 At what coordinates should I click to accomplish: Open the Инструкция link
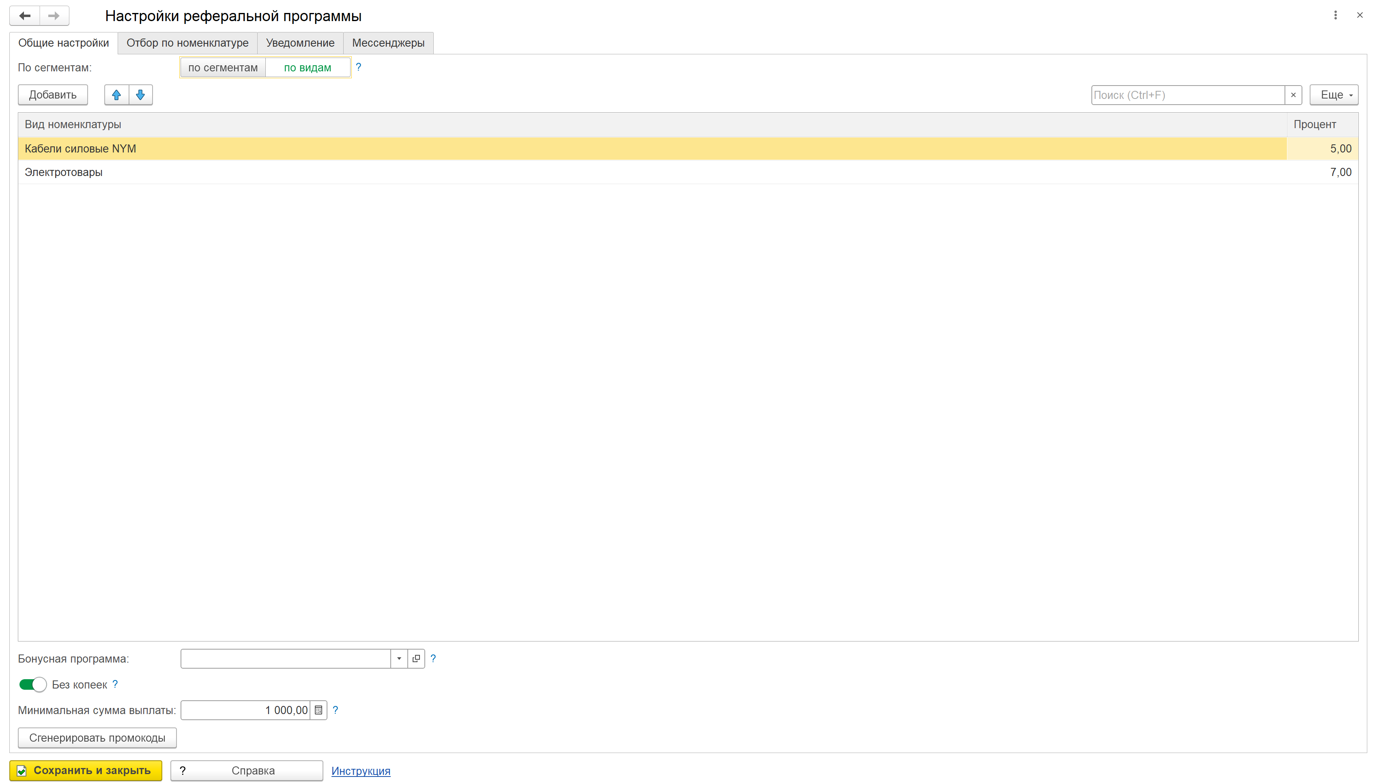pos(360,770)
